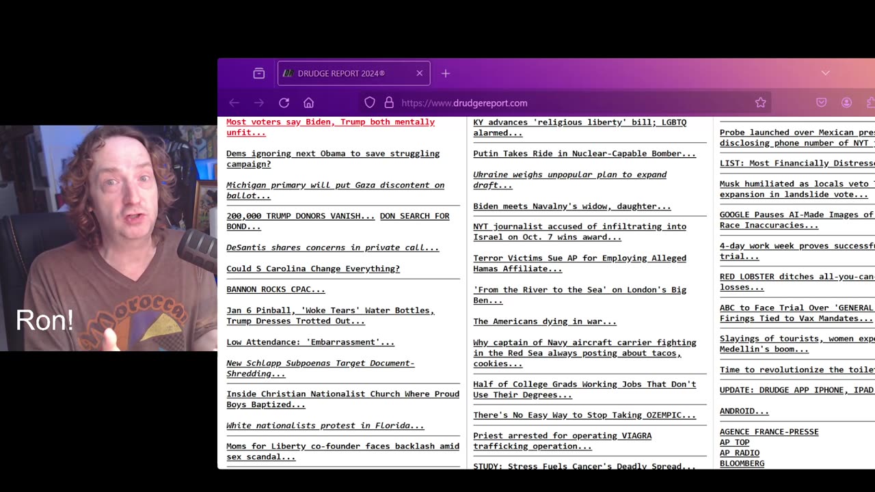875x492 pixels.
Task: Open the AP RADIO link
Action: click(740, 453)
